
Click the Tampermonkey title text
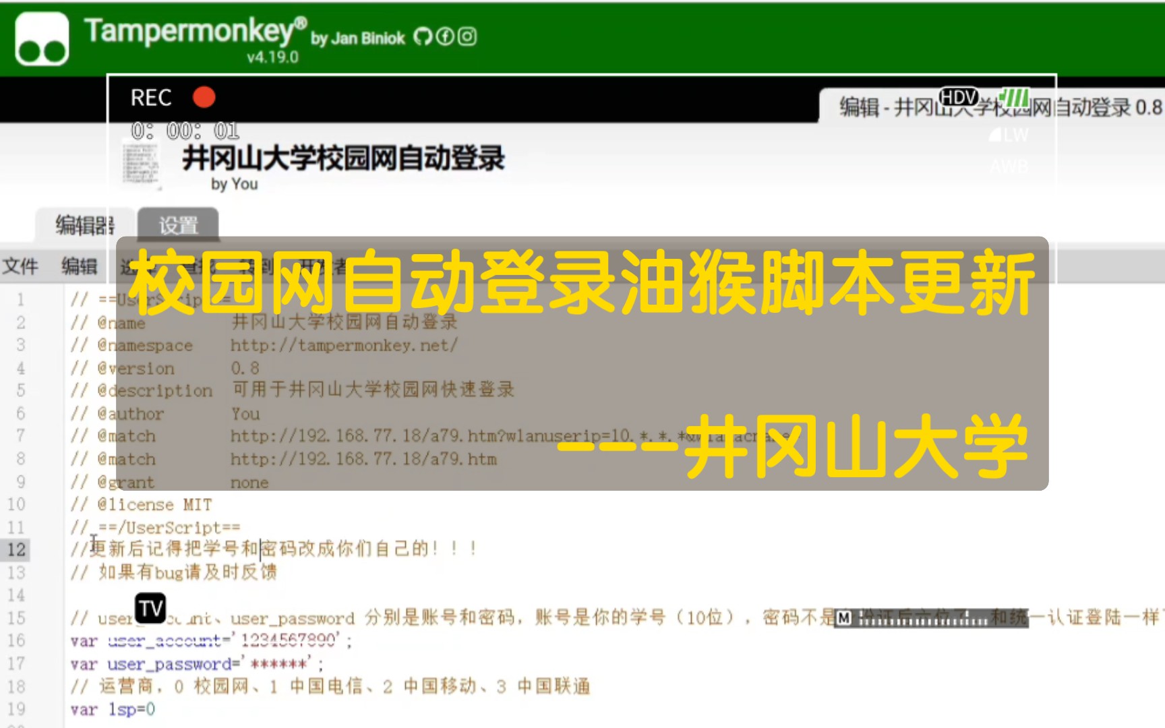click(x=196, y=31)
